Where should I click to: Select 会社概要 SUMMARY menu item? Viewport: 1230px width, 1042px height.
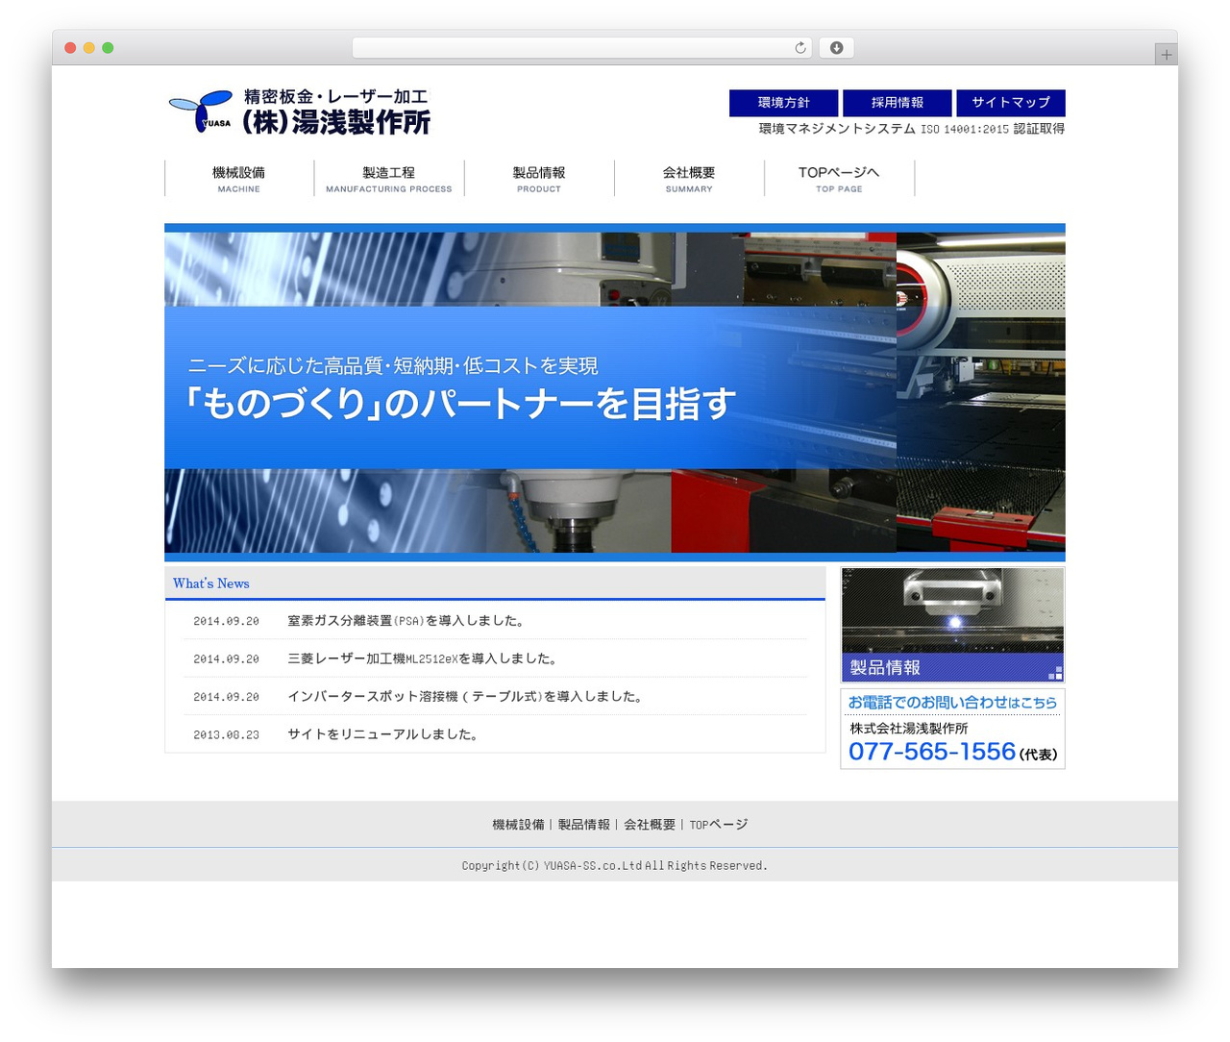tap(689, 179)
